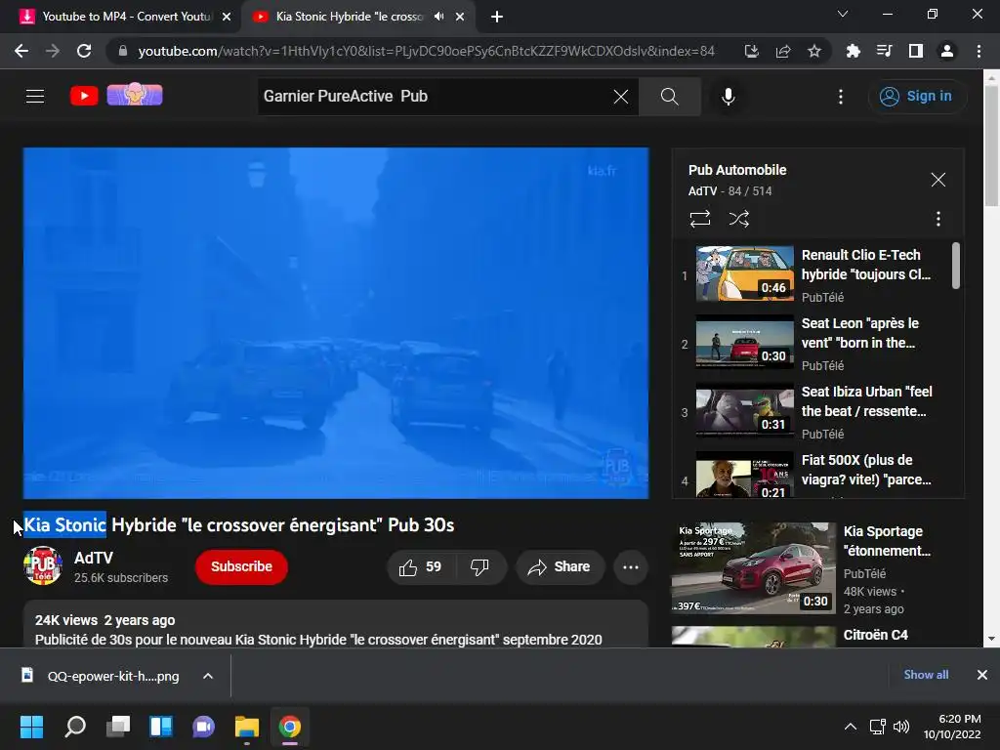Open the Windows Start menu
Image resolution: width=1000 pixels, height=750 pixels.
pos(31,727)
